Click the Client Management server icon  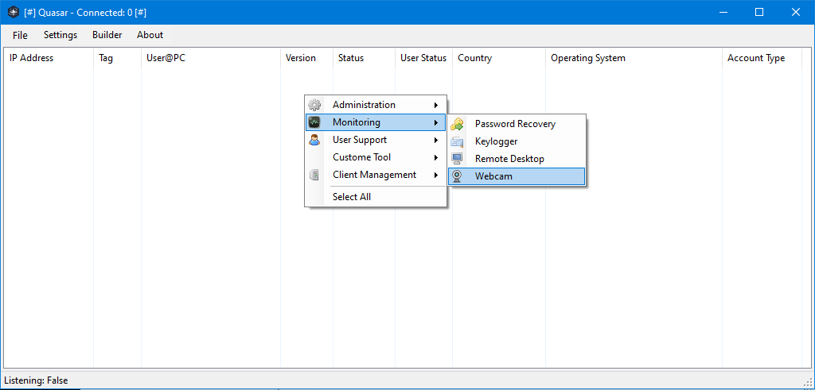tap(314, 175)
